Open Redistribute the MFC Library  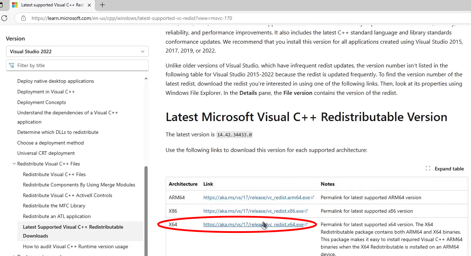[x=54, y=206]
